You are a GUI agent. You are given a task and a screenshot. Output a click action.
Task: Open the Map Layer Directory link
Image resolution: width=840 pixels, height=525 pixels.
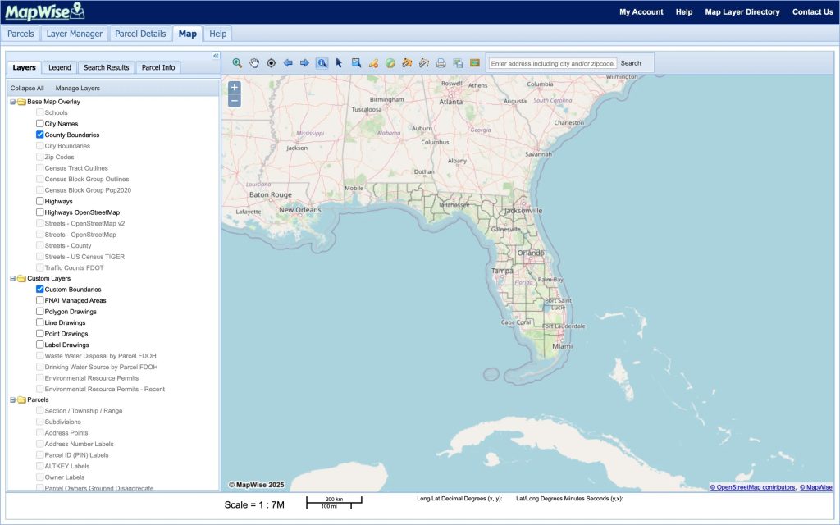click(x=742, y=11)
